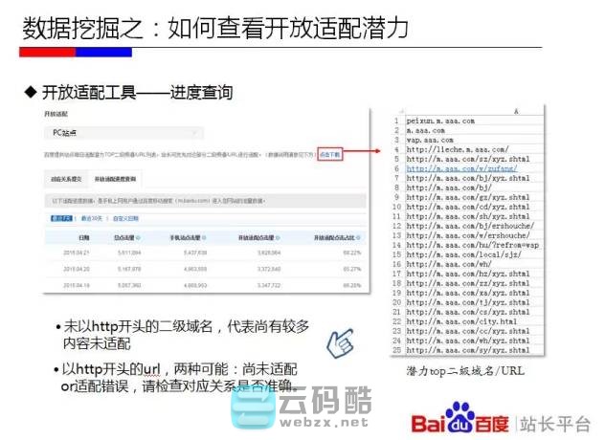Select the 开放适配进度查询 tab

(x=115, y=179)
